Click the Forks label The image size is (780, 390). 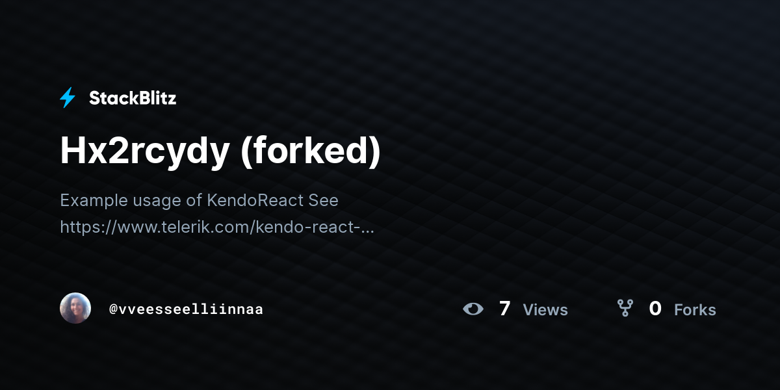point(695,310)
